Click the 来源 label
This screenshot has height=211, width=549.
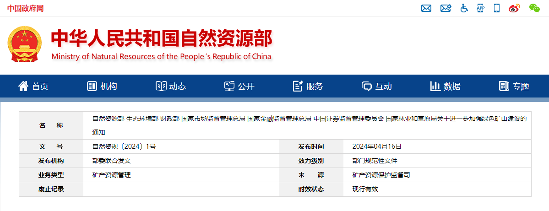(x=311, y=175)
